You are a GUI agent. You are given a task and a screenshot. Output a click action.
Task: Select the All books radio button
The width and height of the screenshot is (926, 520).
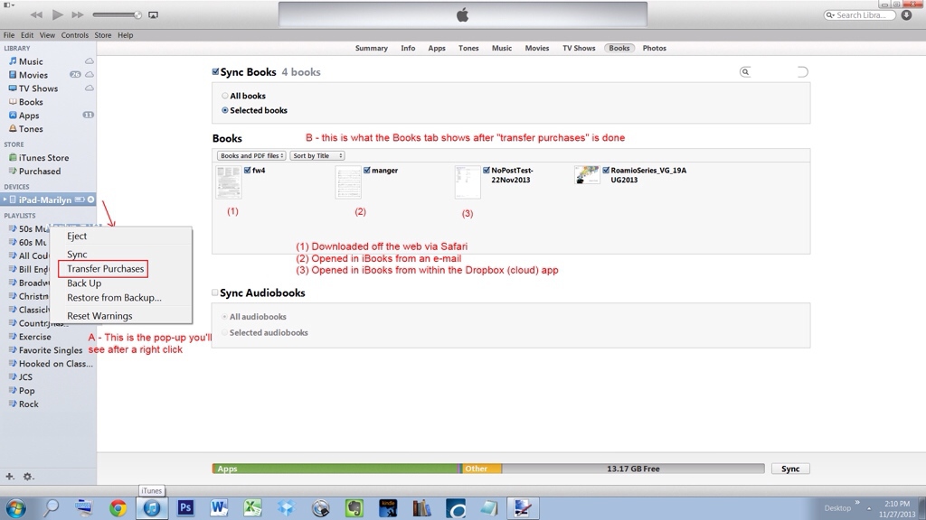(225, 96)
